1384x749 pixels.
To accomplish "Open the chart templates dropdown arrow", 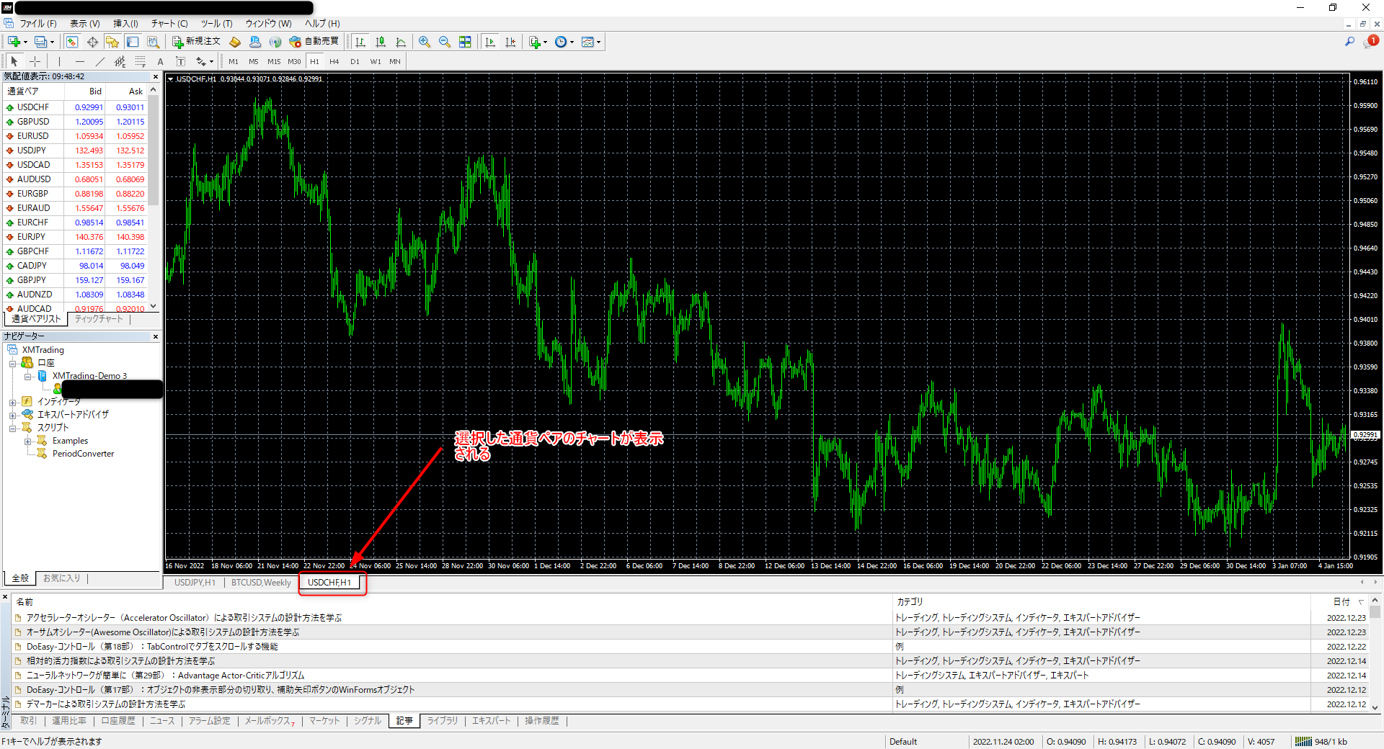I will 598,42.
